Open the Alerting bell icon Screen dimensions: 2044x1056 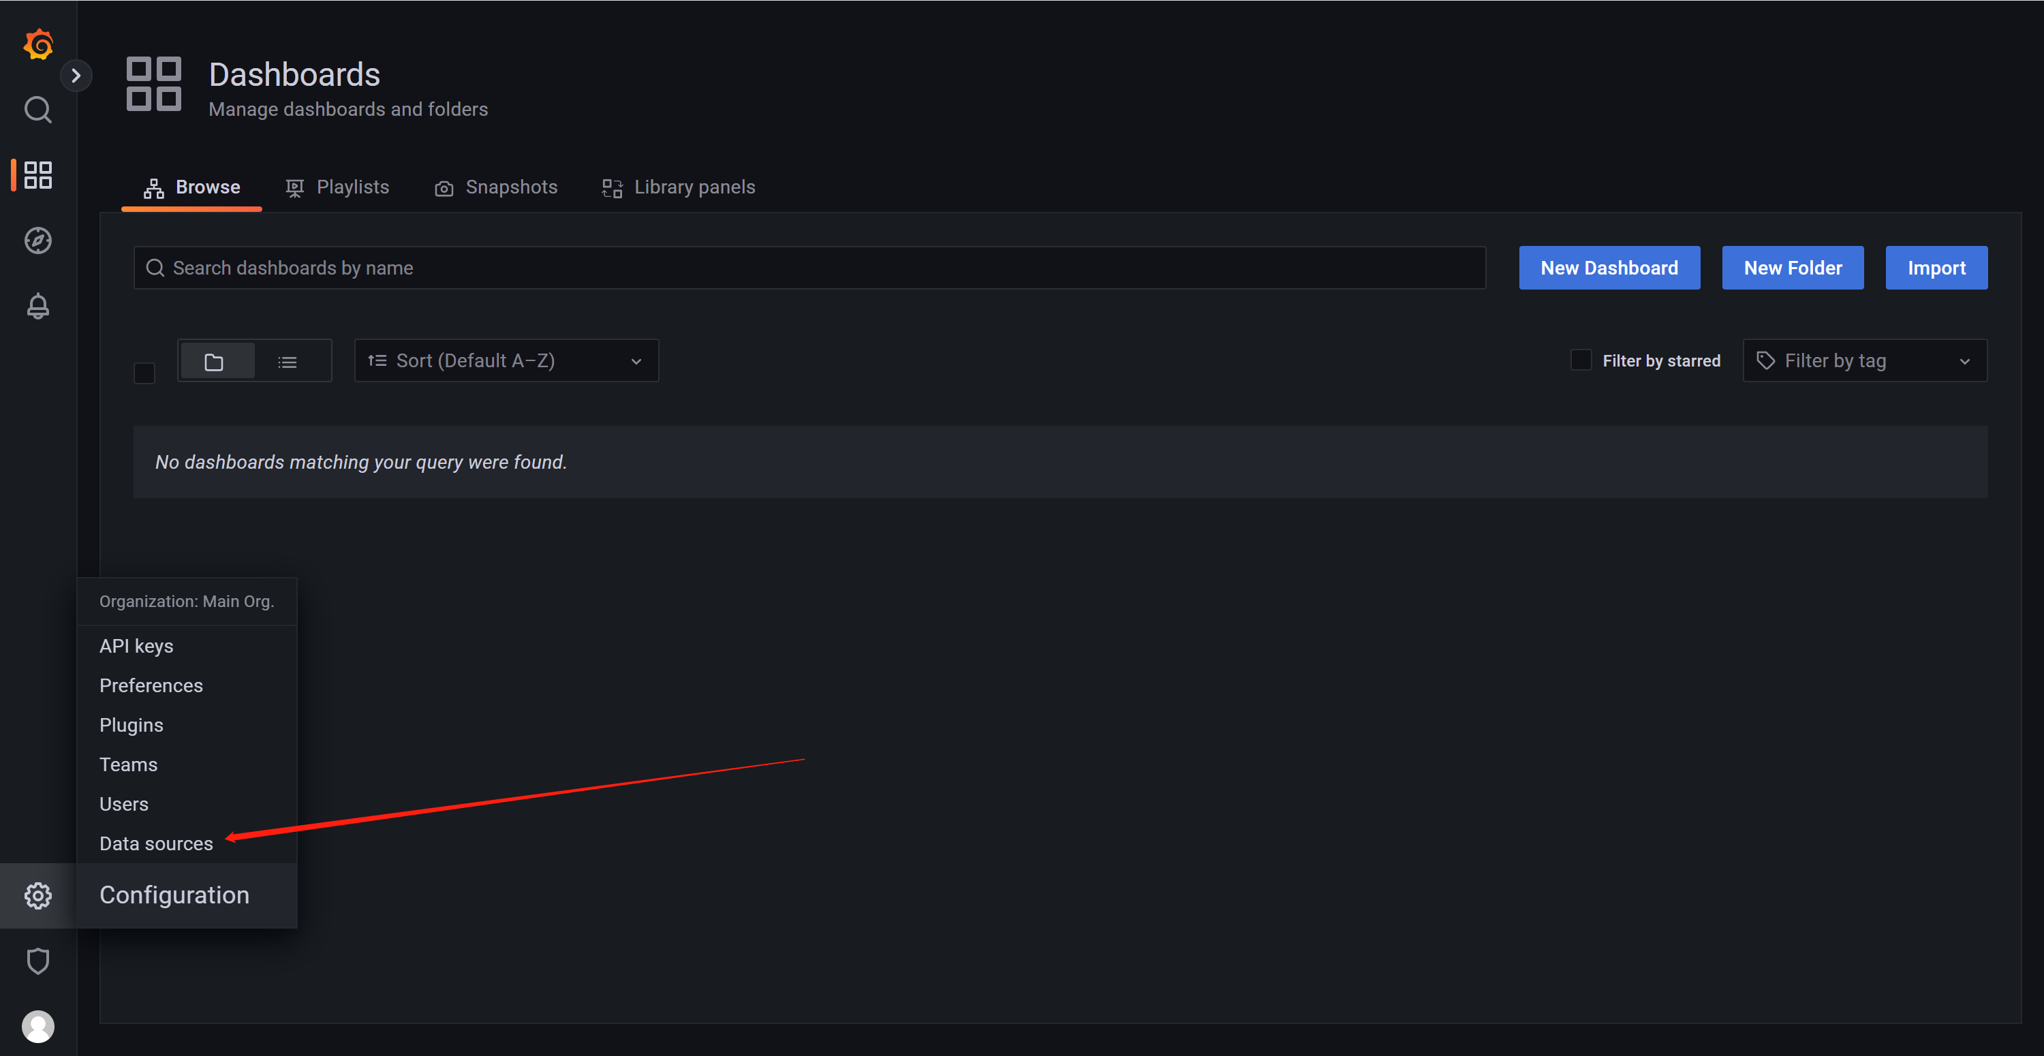point(38,307)
